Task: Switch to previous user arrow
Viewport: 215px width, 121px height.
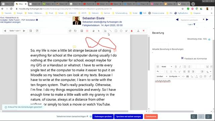Action: pos(177,19)
